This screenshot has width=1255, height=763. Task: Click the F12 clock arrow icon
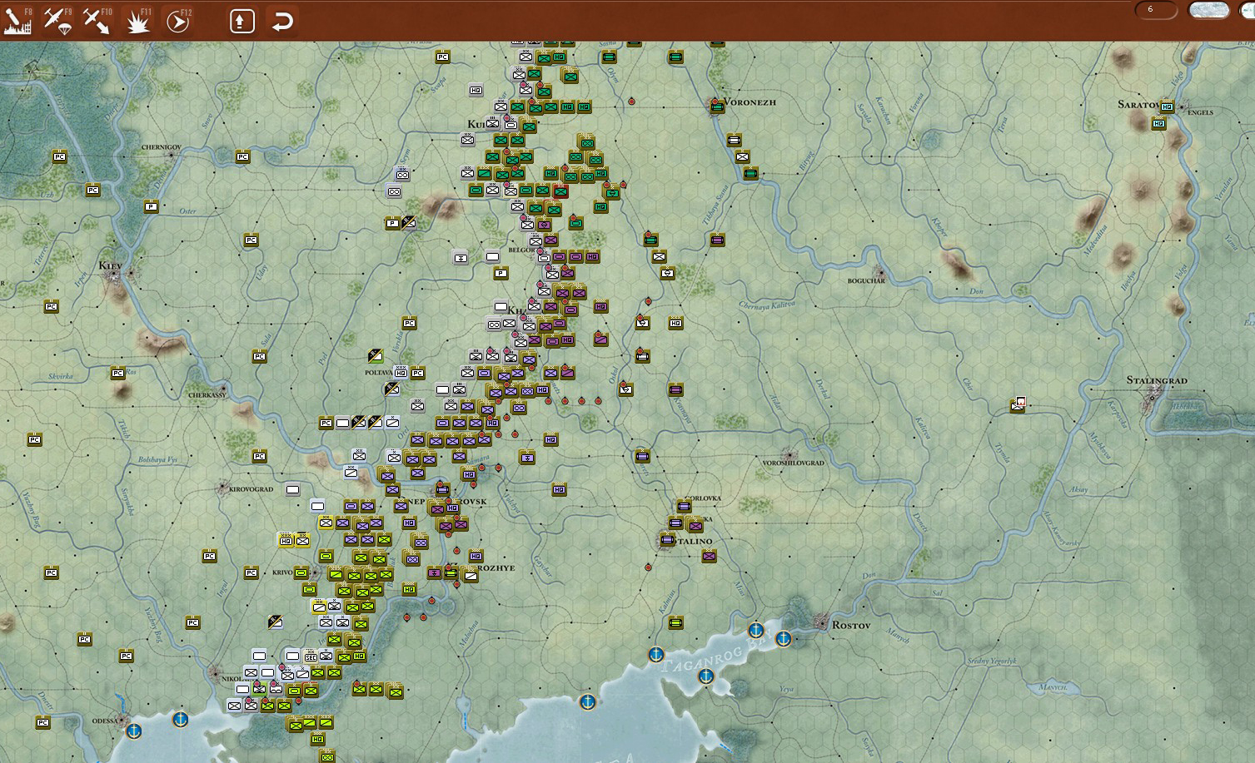(x=178, y=21)
